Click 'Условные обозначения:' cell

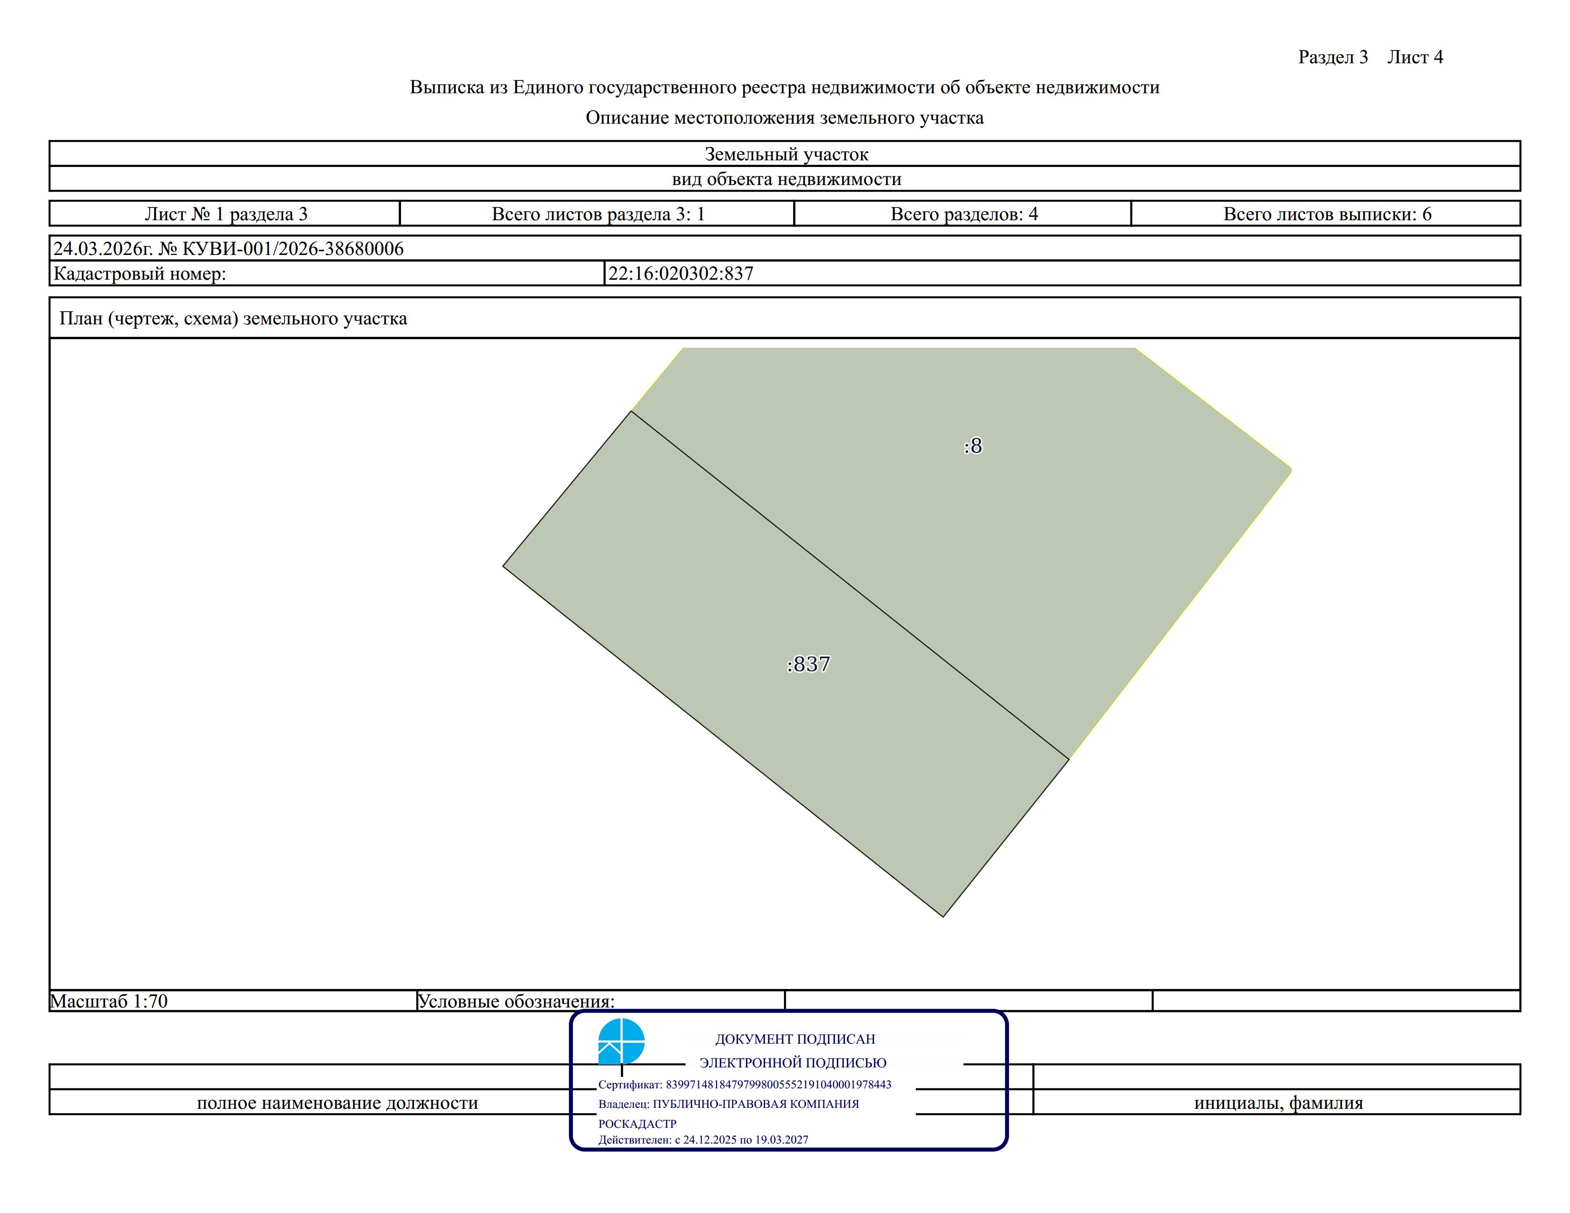[x=601, y=1001]
